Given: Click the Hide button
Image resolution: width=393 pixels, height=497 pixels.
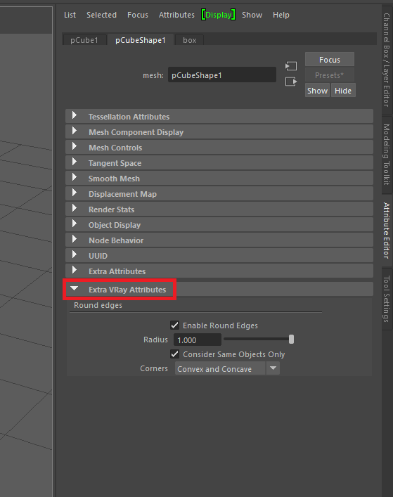Looking at the screenshot, I should (343, 91).
